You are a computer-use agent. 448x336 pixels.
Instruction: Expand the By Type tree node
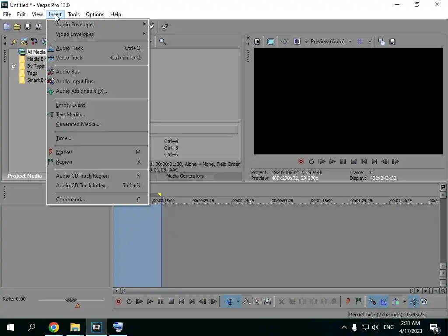click(x=14, y=66)
